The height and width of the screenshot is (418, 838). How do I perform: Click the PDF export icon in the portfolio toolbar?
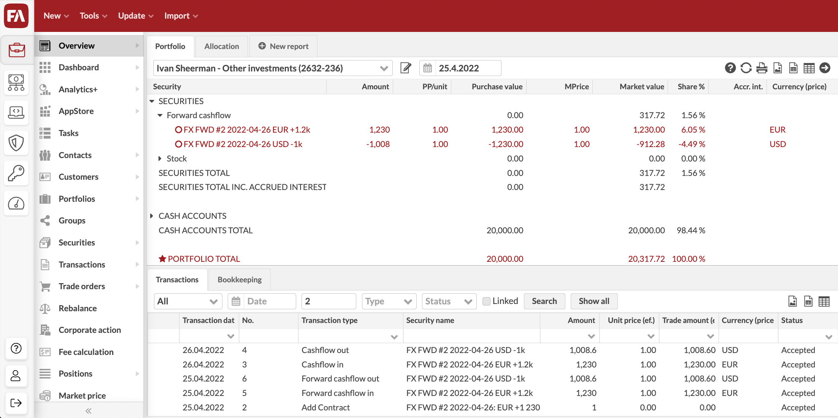pos(778,68)
